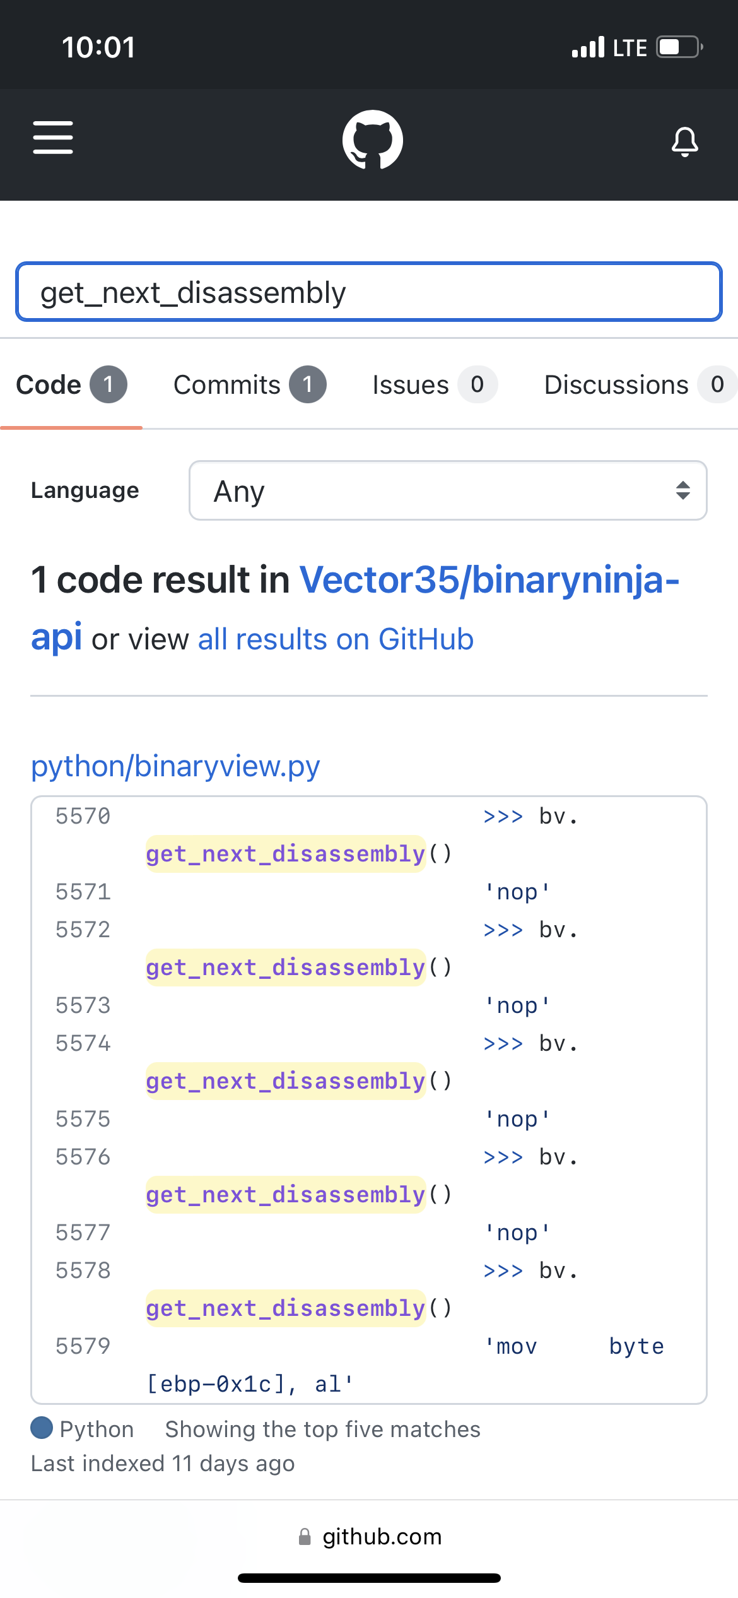Tap the blue Python language dot
This screenshot has height=1598, width=738.
tap(42, 1428)
